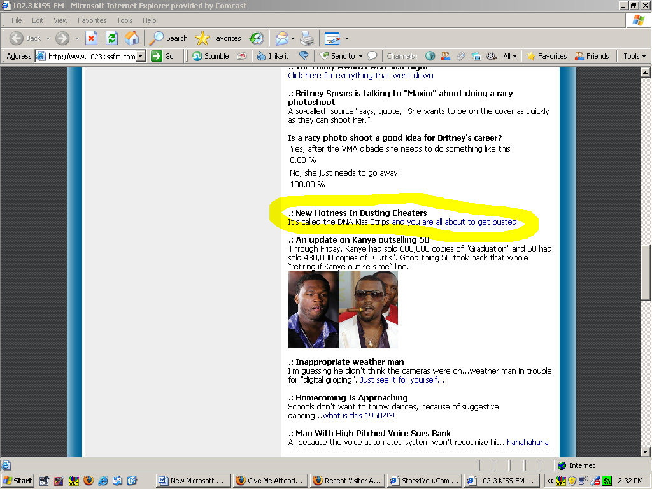Expand the Send to dropdown

tap(360, 56)
